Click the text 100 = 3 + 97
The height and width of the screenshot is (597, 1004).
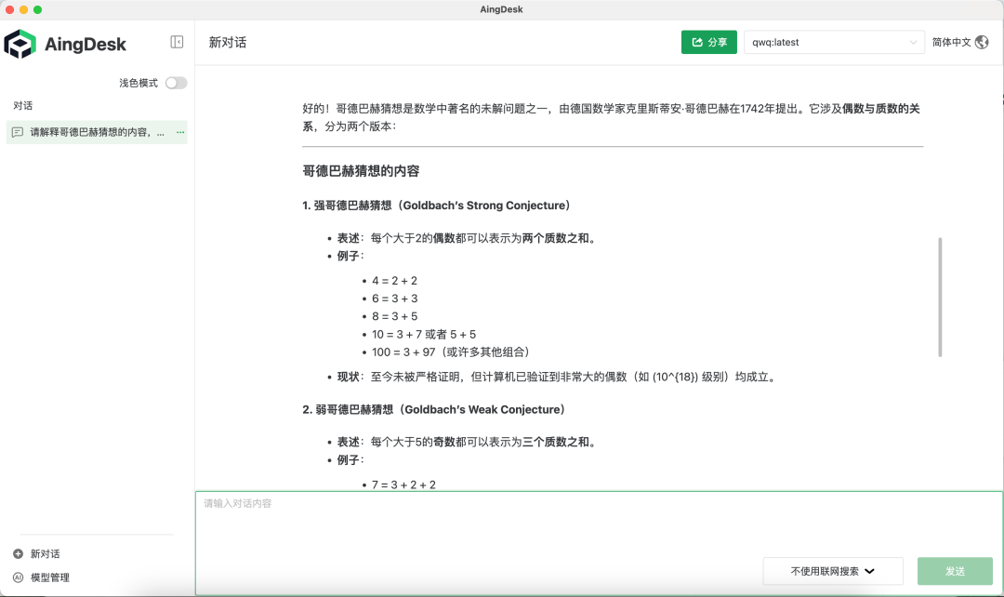403,352
